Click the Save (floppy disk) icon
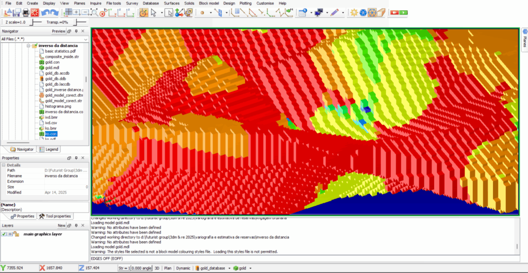This screenshot has width=528, height=273. 17,13
